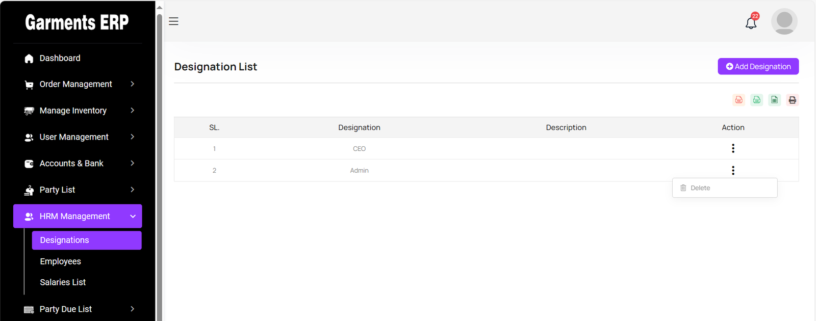The height and width of the screenshot is (321, 816).
Task: Expand the User Management section
Action: tap(78, 137)
